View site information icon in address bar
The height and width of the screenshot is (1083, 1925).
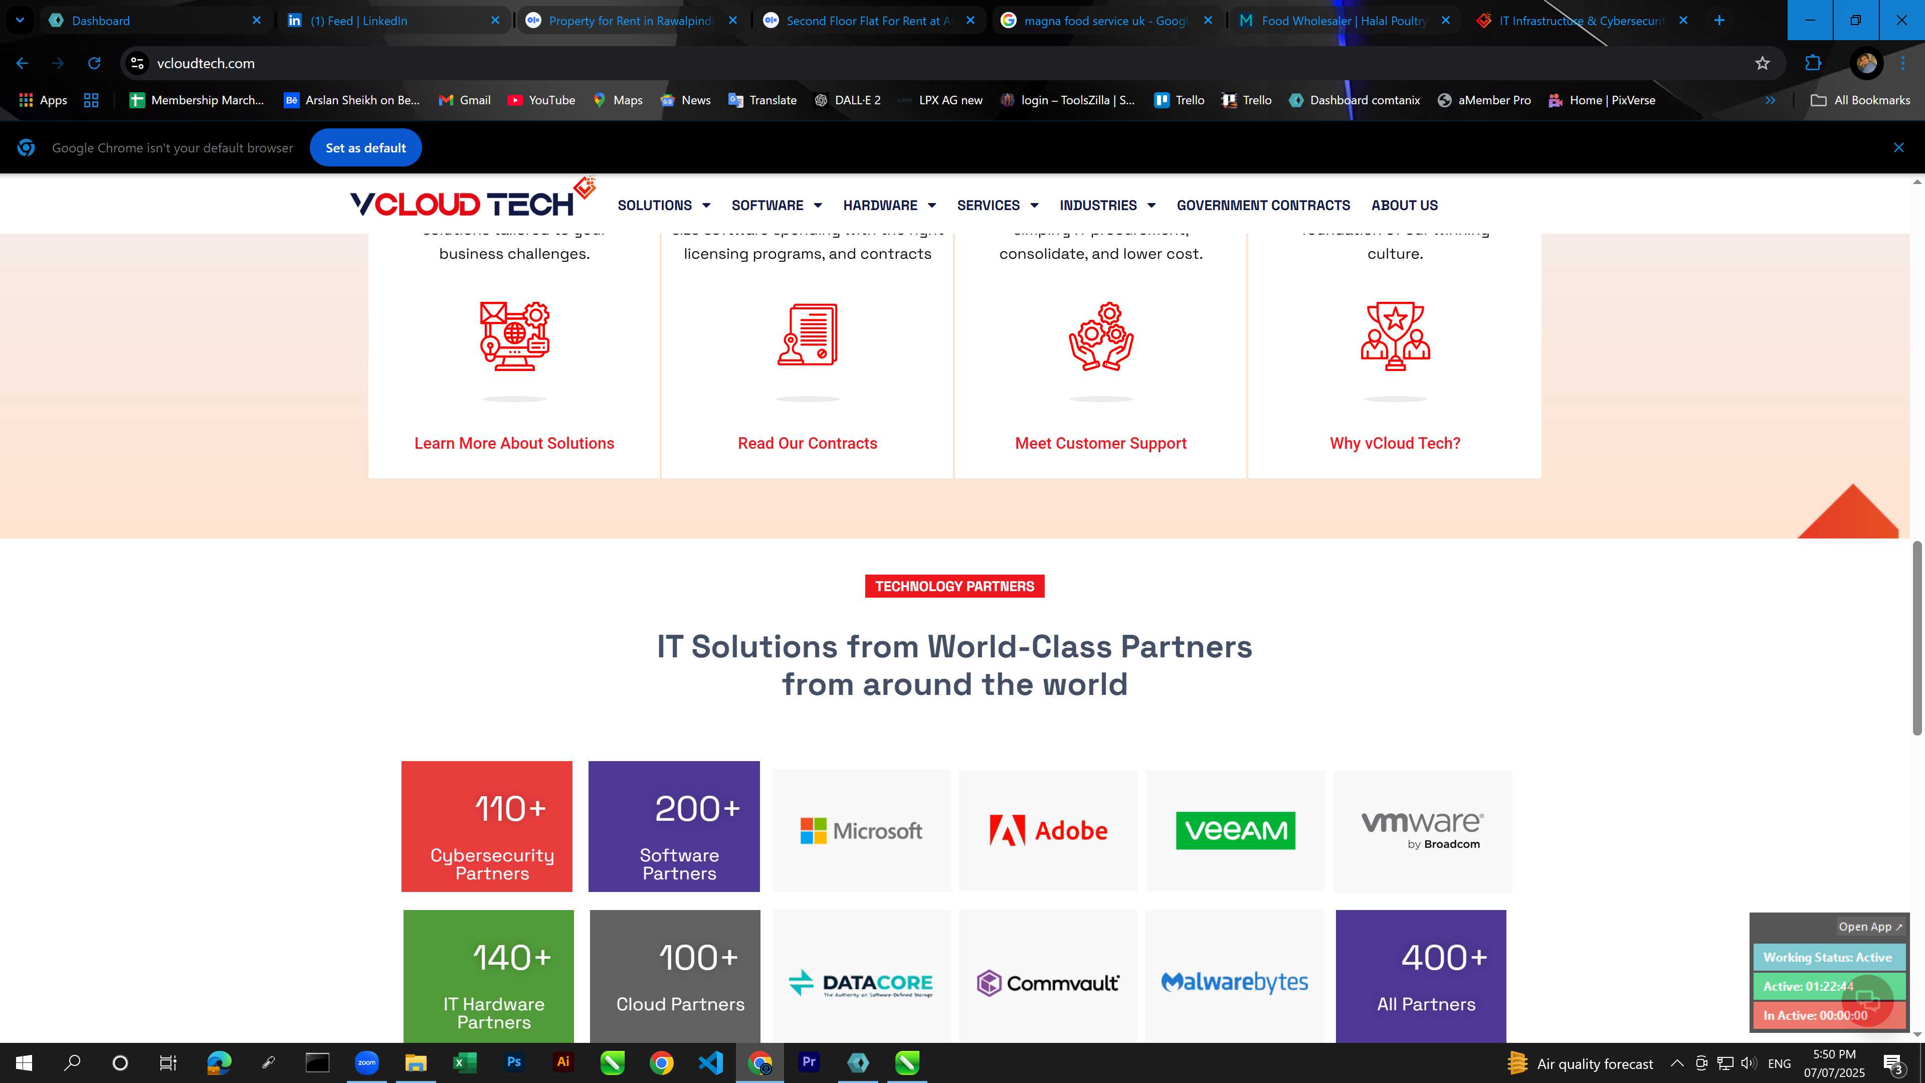click(x=137, y=64)
